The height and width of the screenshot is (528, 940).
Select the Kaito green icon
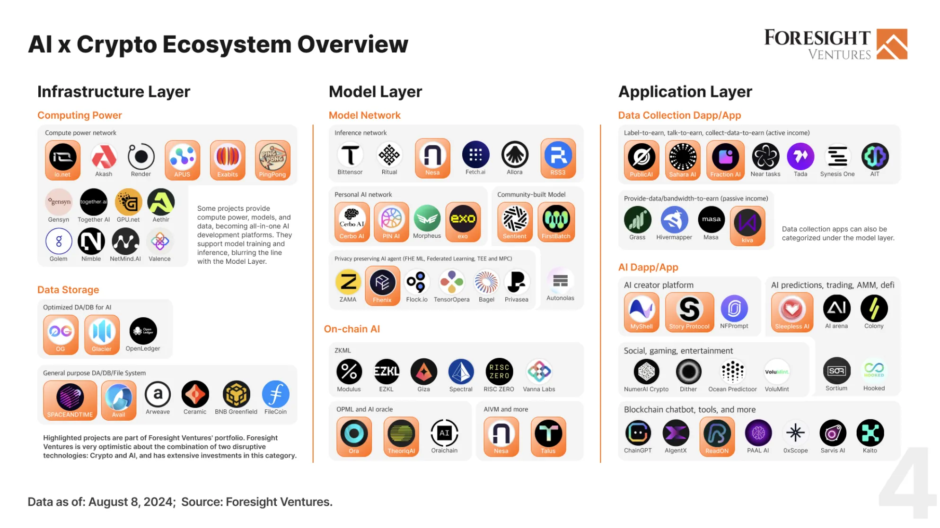(x=870, y=433)
